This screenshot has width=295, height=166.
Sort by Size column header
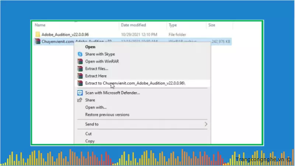click(x=212, y=25)
